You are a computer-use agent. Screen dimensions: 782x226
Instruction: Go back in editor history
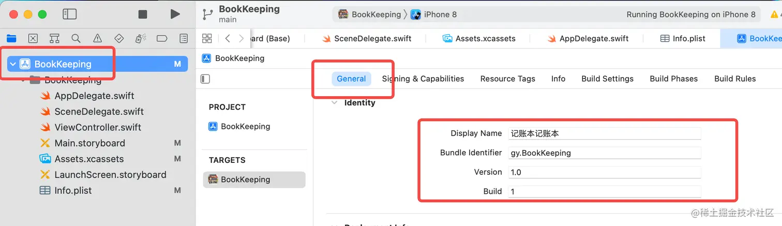[x=228, y=38]
